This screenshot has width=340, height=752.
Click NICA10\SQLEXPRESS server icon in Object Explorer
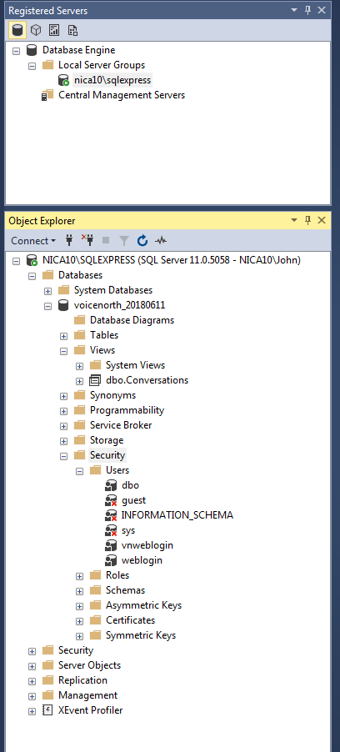point(32,260)
